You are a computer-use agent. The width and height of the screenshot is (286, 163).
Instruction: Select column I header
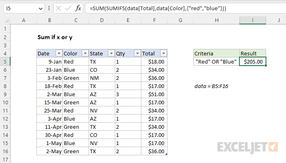(252, 20)
